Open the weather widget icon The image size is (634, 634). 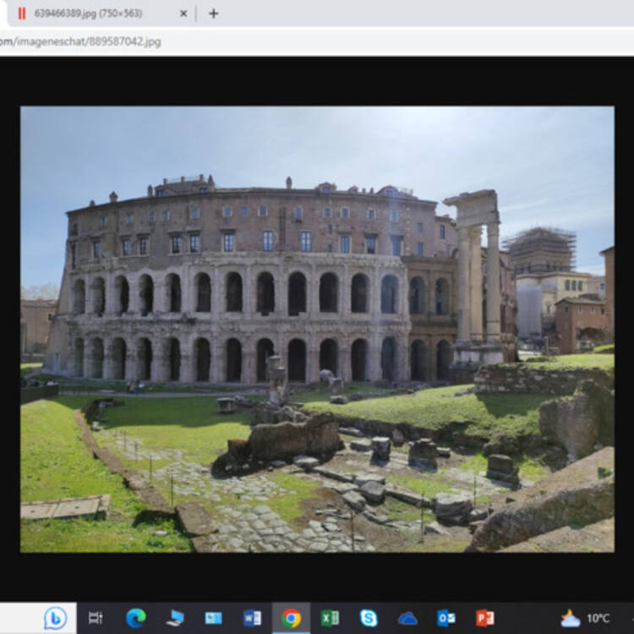click(x=571, y=618)
